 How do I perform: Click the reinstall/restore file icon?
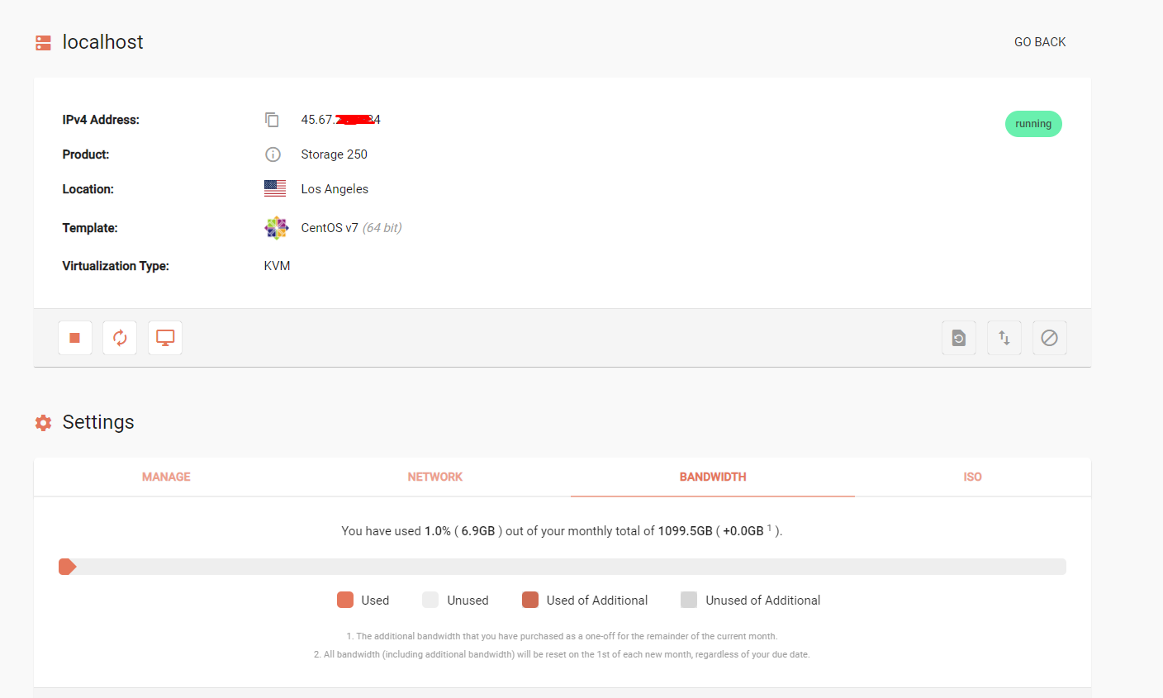pos(958,338)
